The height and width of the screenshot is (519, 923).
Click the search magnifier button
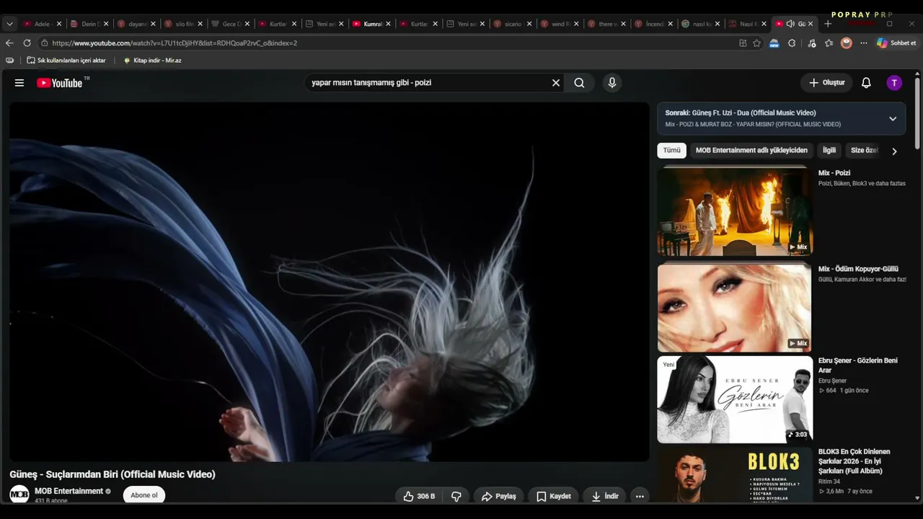pyautogui.click(x=579, y=83)
